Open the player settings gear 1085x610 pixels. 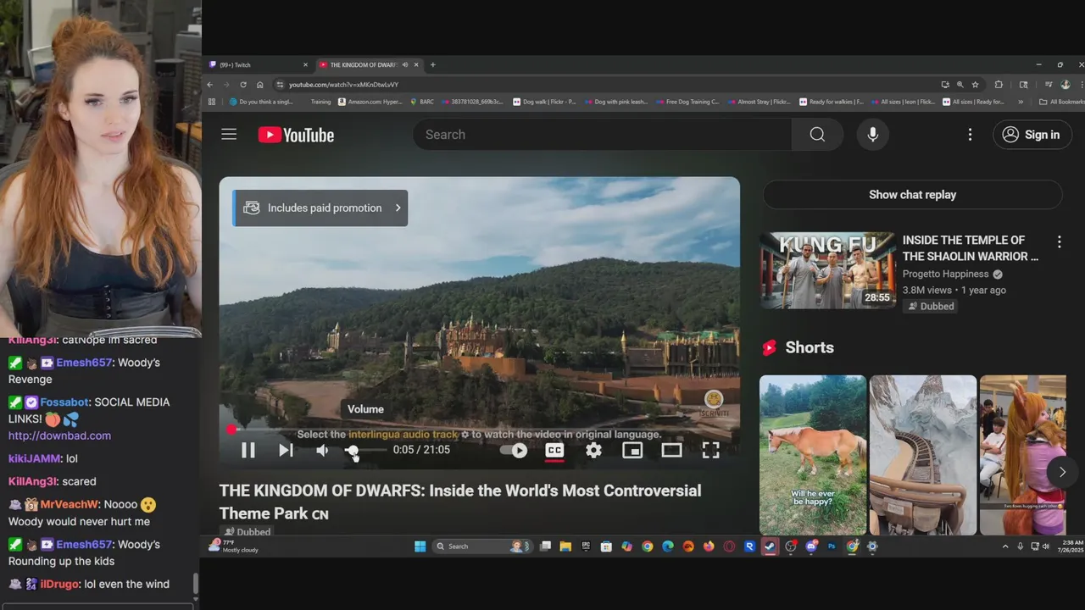pyautogui.click(x=593, y=451)
